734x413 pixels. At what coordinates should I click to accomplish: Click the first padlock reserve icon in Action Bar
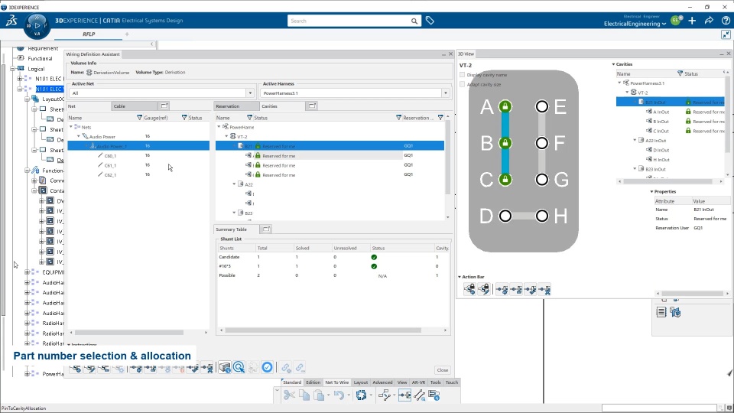(x=469, y=289)
